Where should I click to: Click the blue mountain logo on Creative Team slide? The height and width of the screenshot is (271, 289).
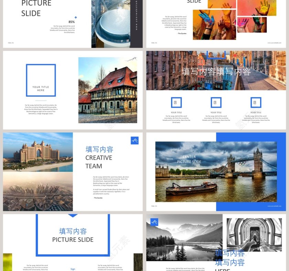135,140
